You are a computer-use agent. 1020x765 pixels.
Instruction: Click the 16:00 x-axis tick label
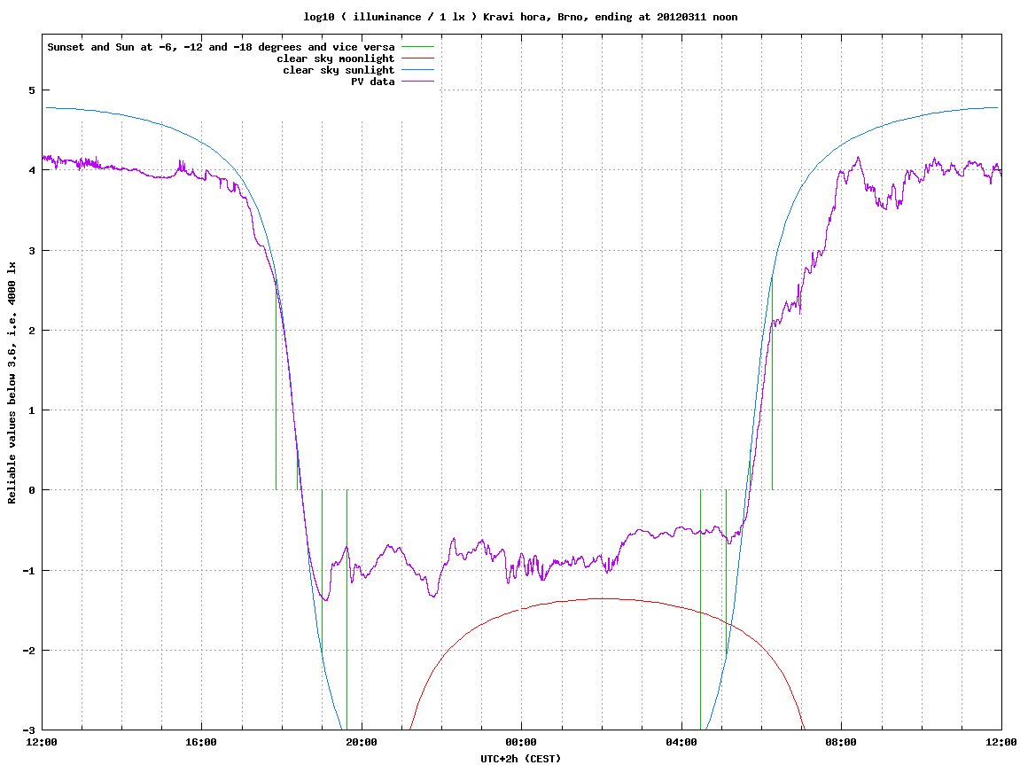pyautogui.click(x=202, y=742)
